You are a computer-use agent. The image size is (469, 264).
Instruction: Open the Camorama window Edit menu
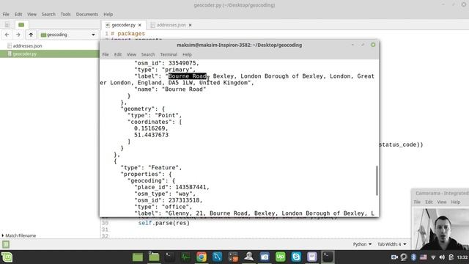(429, 202)
